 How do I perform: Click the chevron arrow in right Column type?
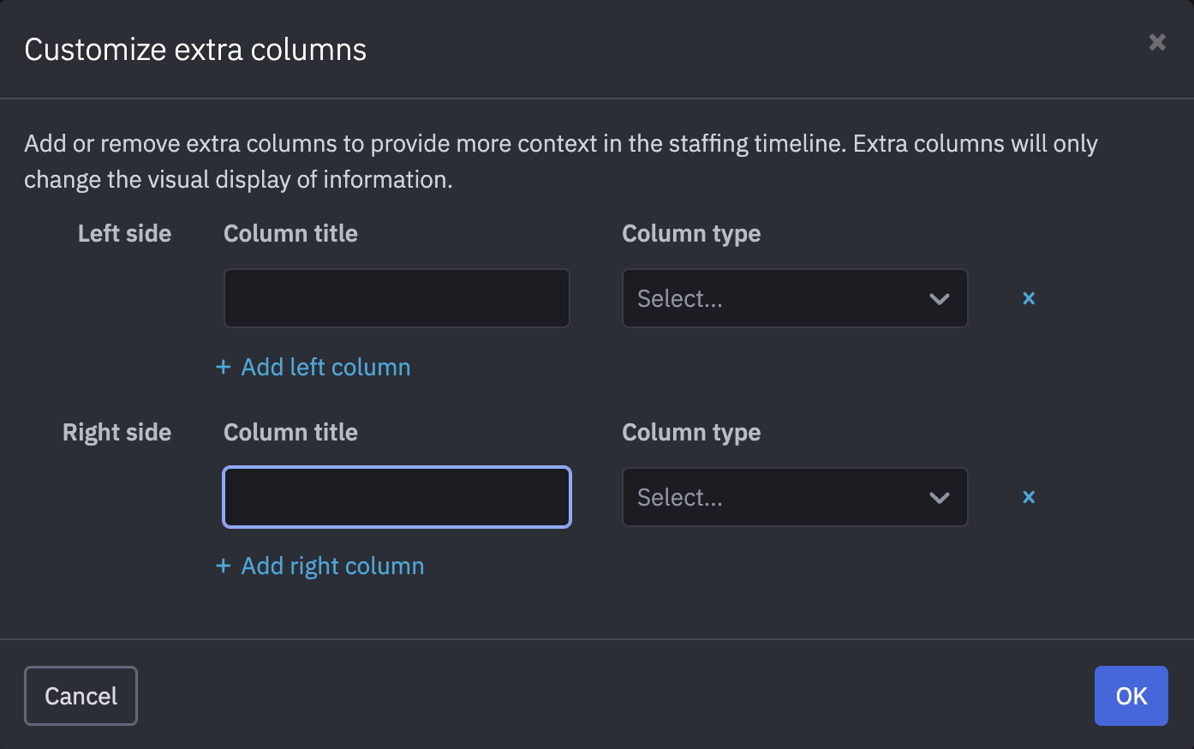940,498
